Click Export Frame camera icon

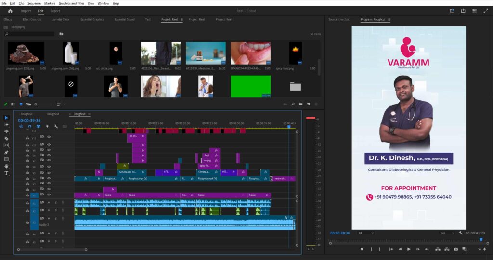click(x=456, y=249)
